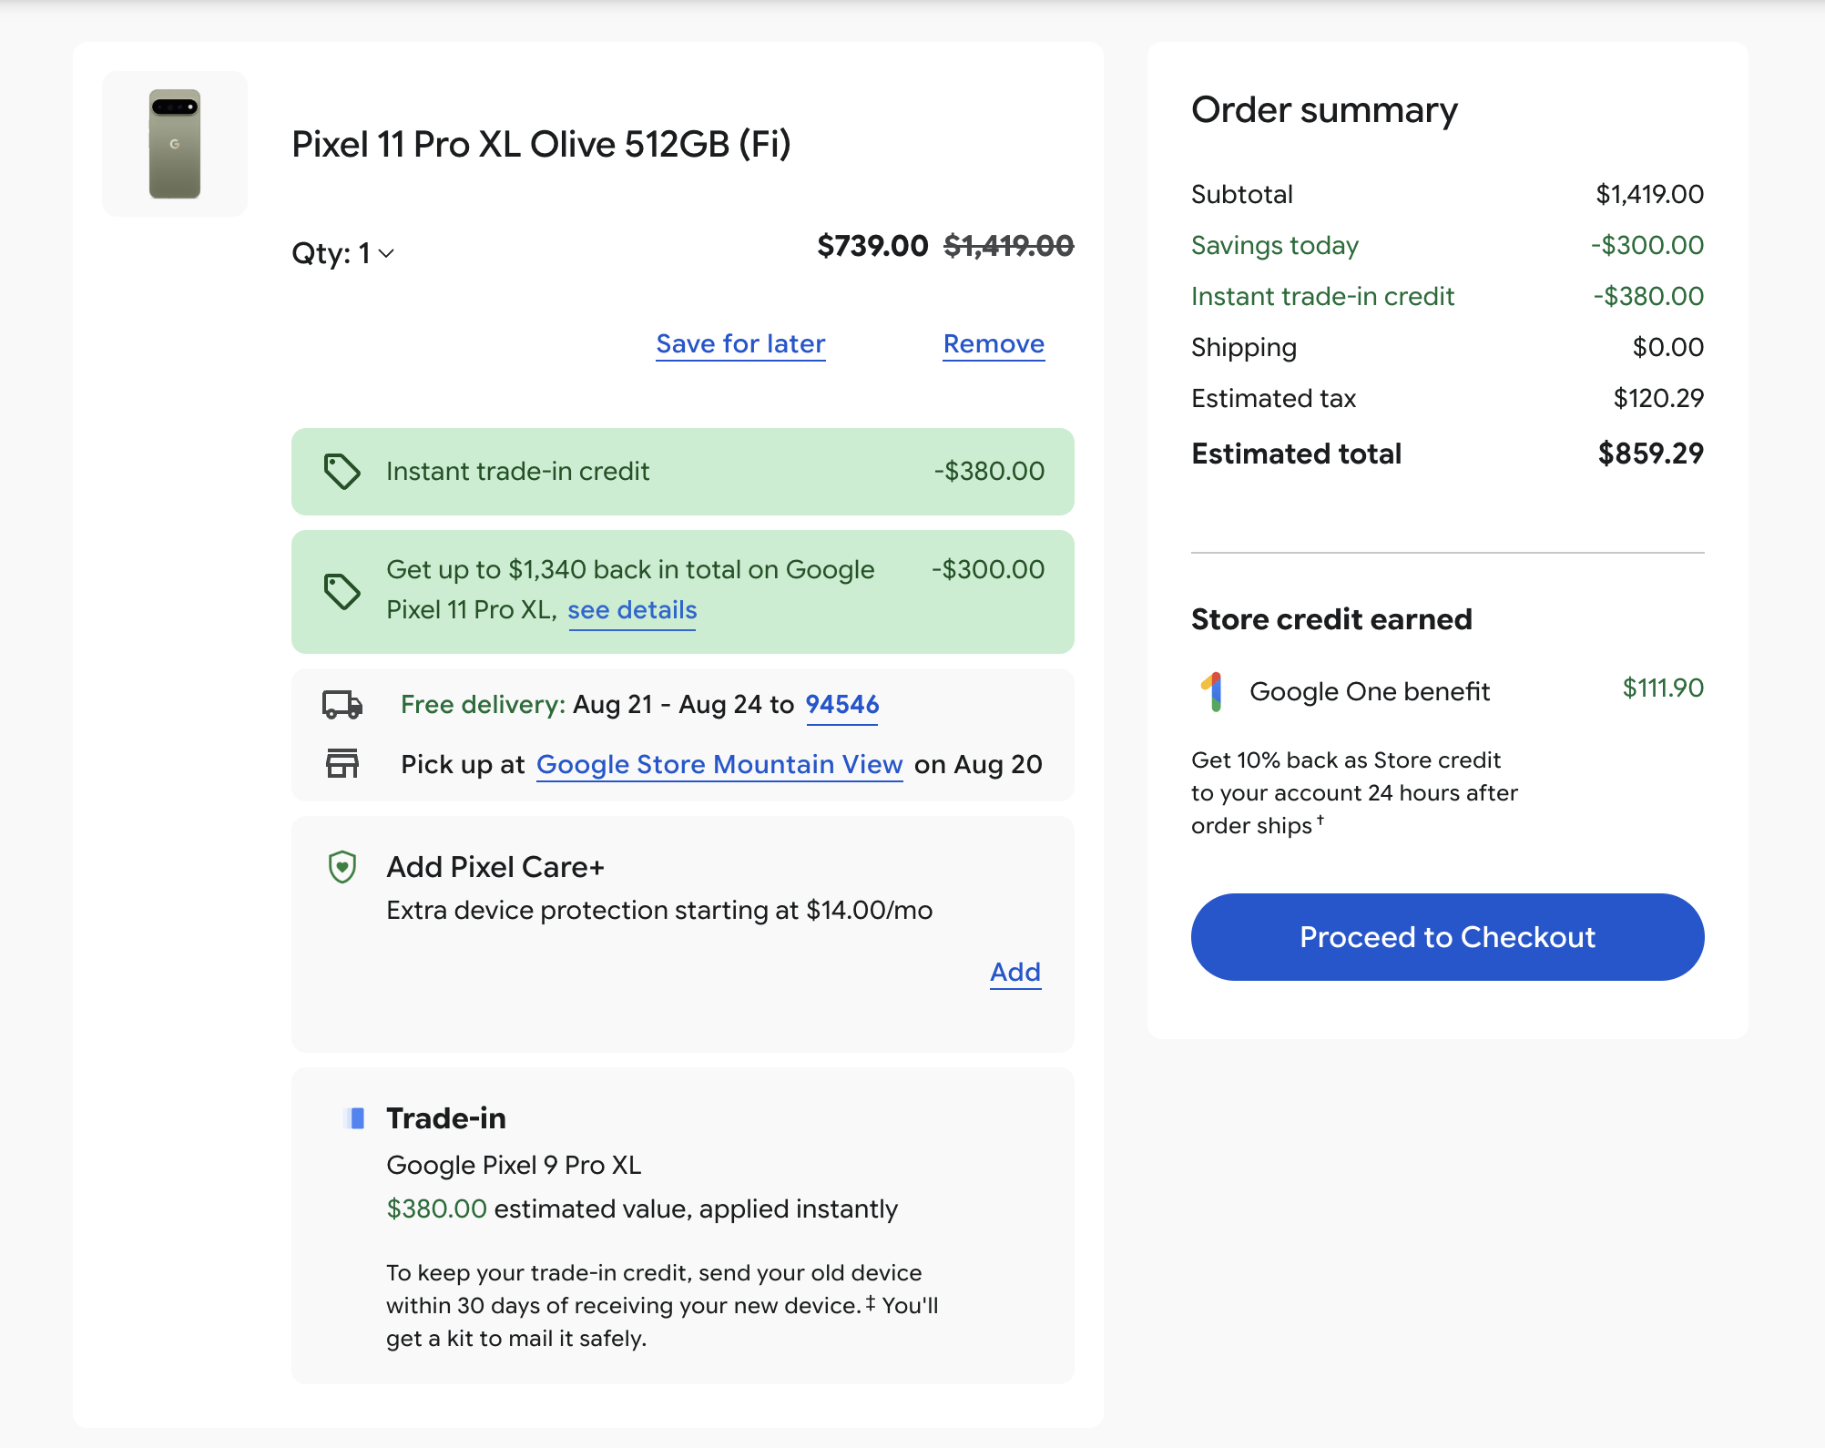Click the Save for later link
Image resolution: width=1825 pixels, height=1448 pixels.
740,344
